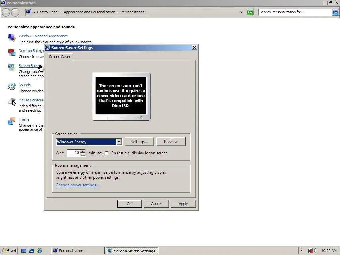Go back with the Back arrow button

(6, 12)
